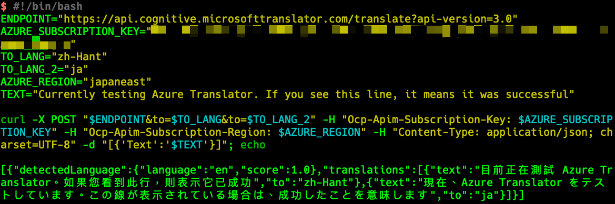This screenshot has width=615, height=204.
Task: Click the microsofttranslator API URL
Action: (x=290, y=18)
